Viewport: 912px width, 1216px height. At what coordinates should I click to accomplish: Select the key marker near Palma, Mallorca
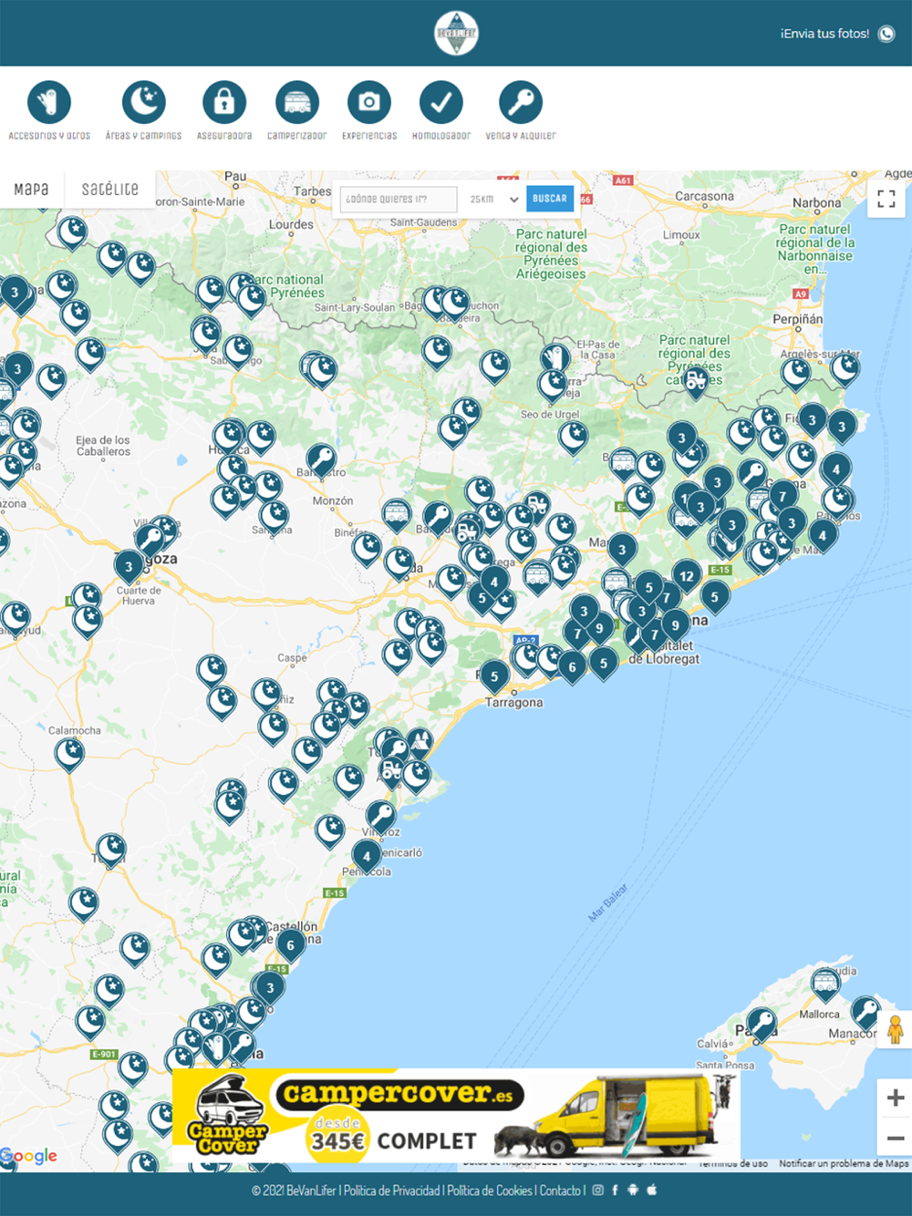coord(761,1025)
